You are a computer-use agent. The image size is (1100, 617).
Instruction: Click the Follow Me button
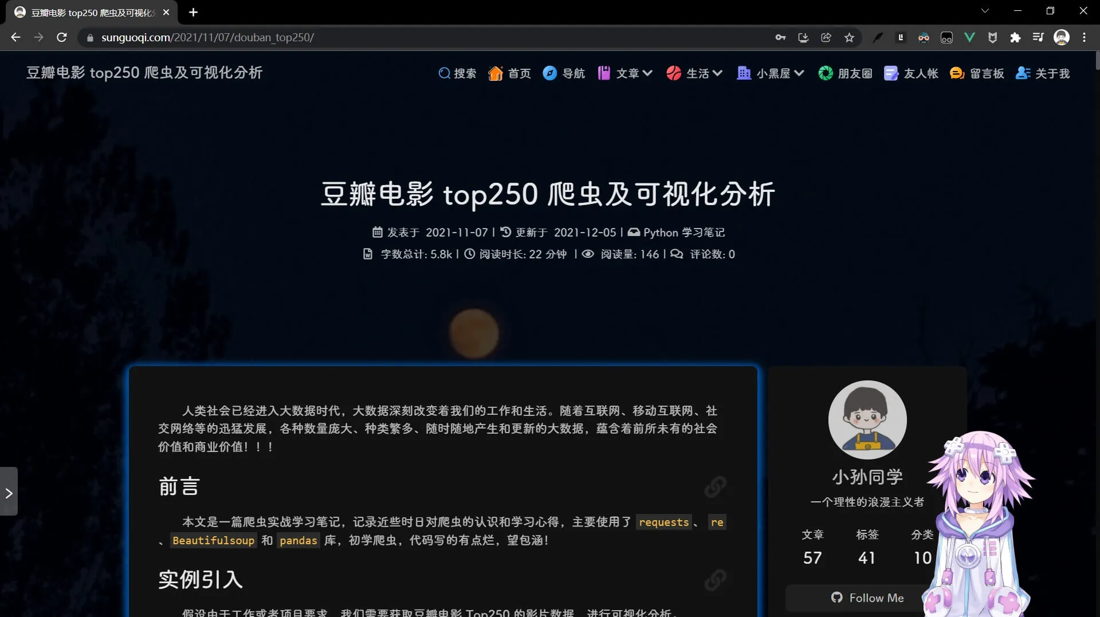[867, 598]
